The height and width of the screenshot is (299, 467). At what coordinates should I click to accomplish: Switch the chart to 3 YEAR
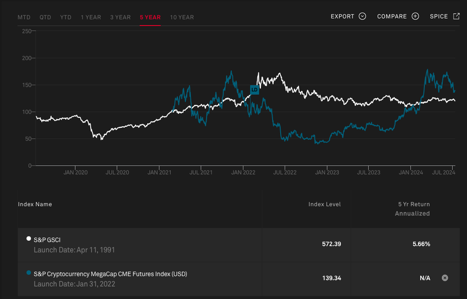point(120,17)
